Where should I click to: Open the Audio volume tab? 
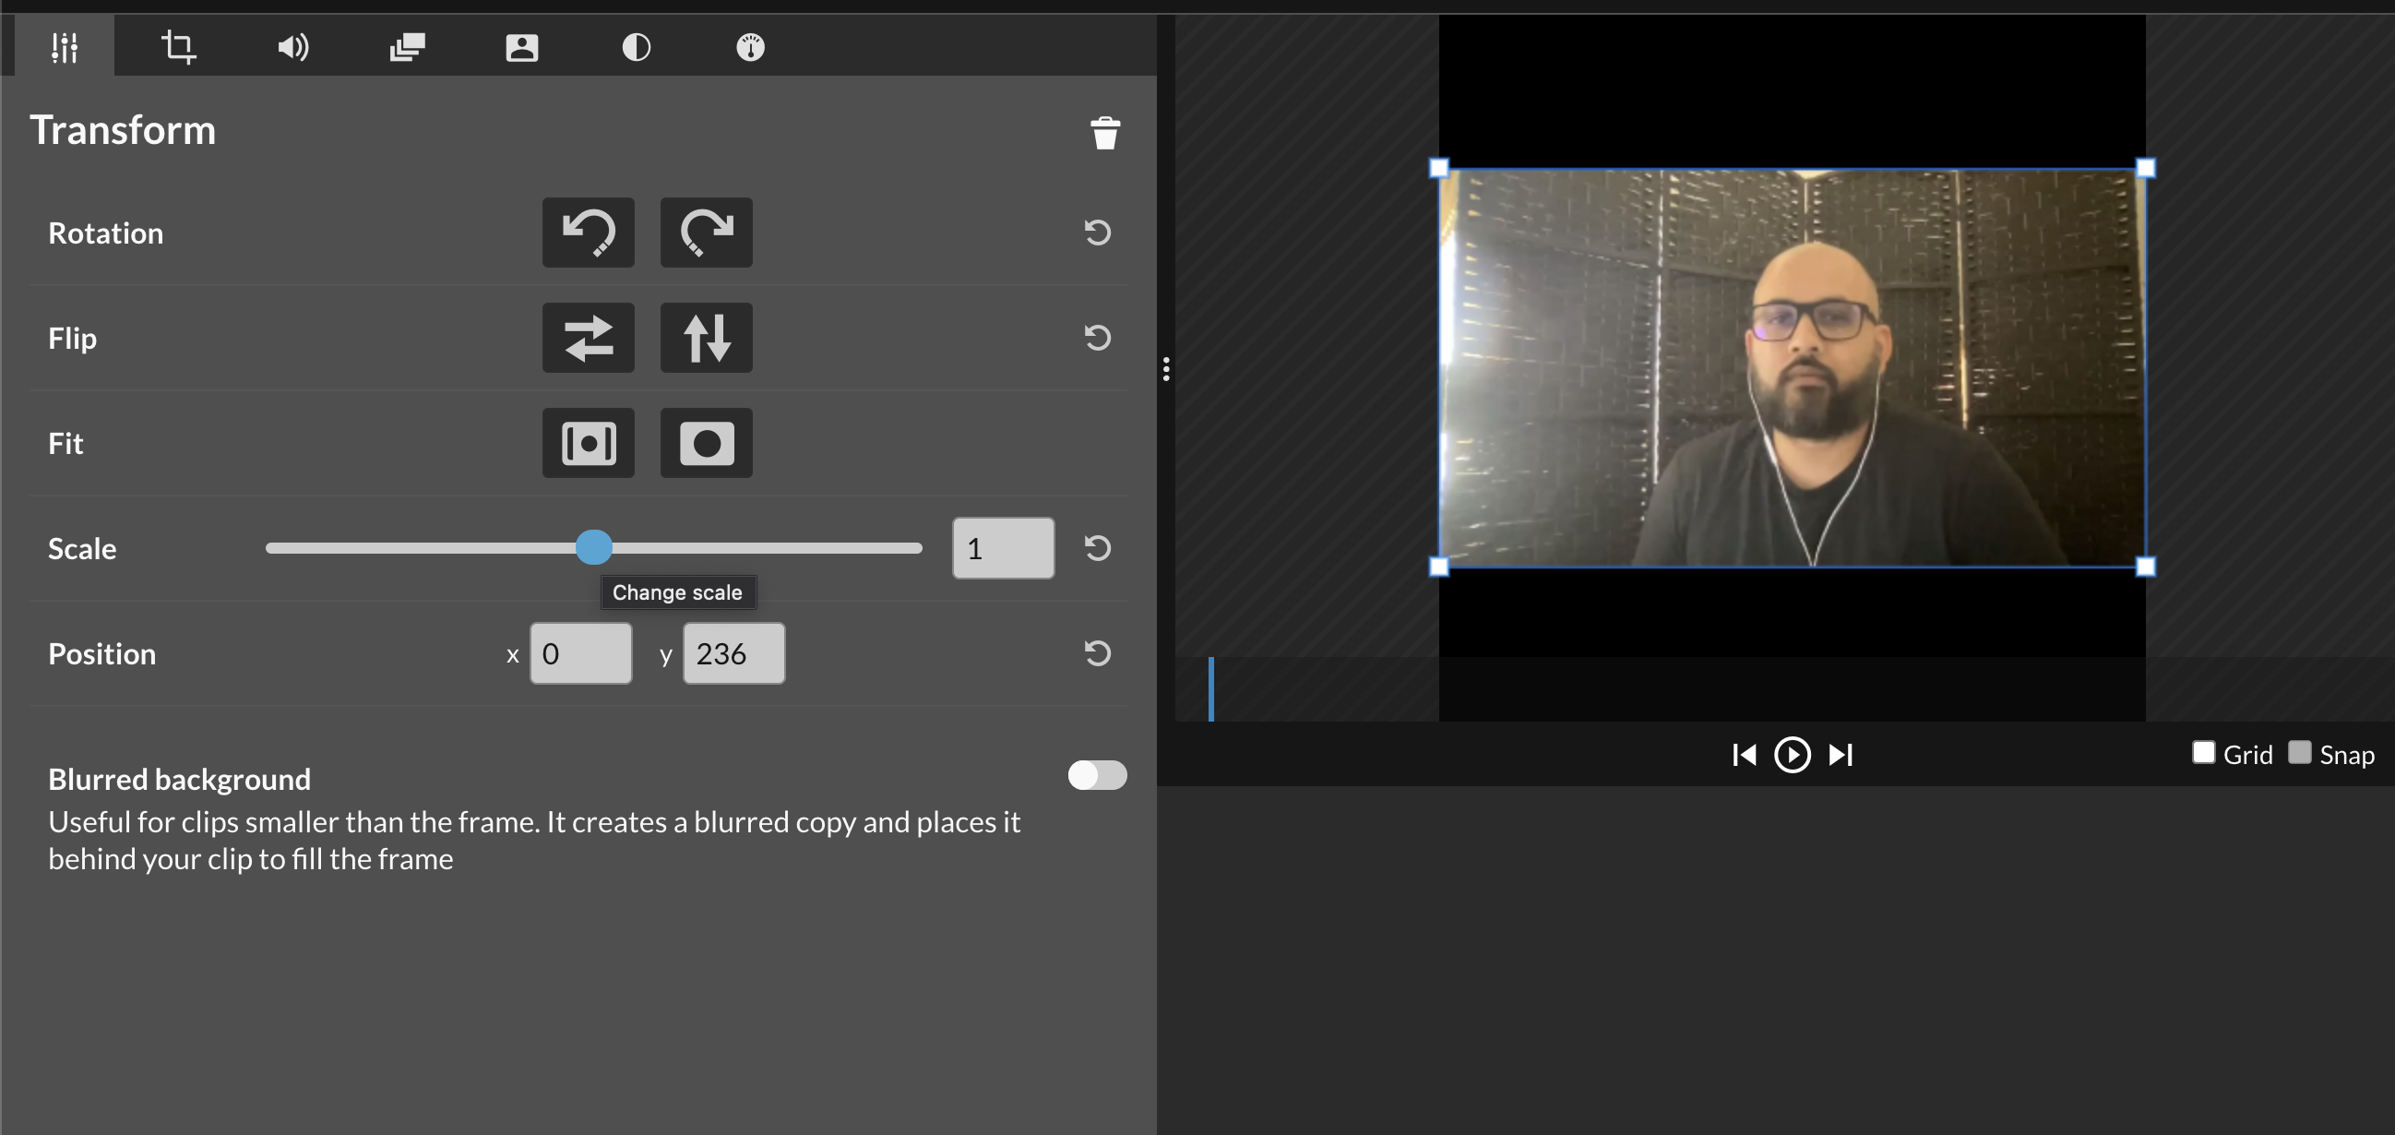tap(292, 46)
